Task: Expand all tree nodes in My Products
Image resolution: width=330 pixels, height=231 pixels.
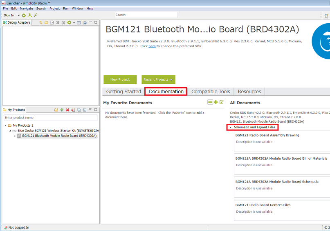Action: click(x=85, y=110)
